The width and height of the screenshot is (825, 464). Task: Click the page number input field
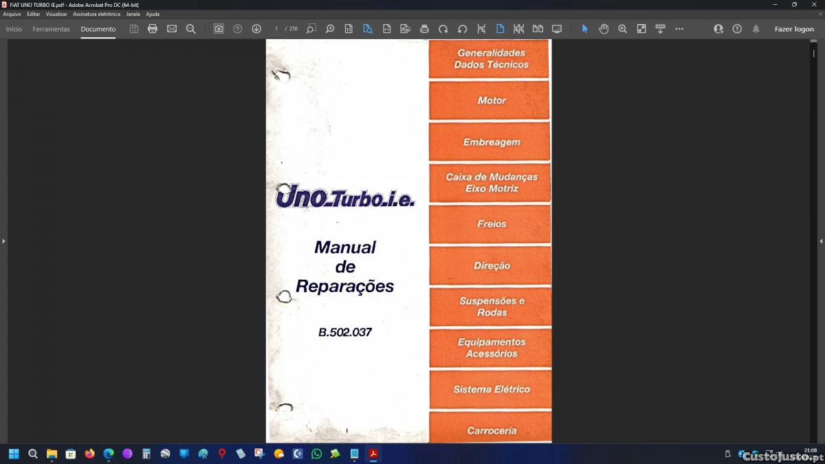[x=276, y=29]
